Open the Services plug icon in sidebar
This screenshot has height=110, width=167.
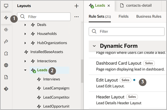pyautogui.click(x=6, y=42)
